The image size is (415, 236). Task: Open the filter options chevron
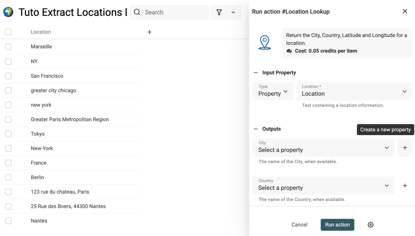(x=233, y=12)
